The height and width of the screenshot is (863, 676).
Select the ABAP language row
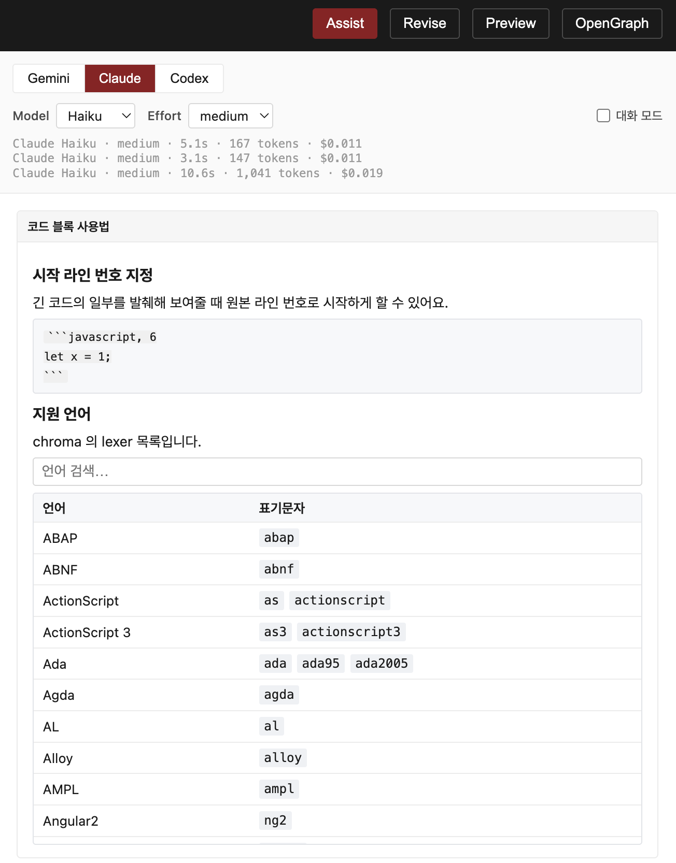point(337,538)
